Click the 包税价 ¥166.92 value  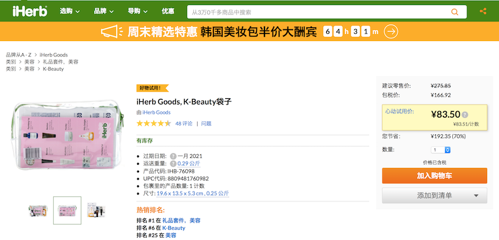point(441,95)
